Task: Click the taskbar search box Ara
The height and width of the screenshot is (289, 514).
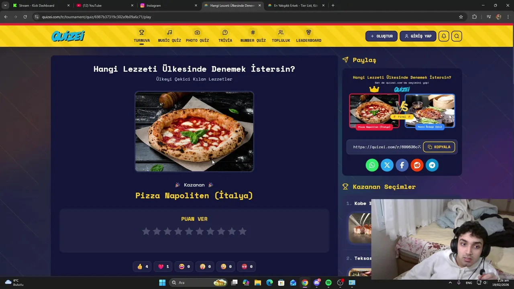Action: (x=199, y=283)
